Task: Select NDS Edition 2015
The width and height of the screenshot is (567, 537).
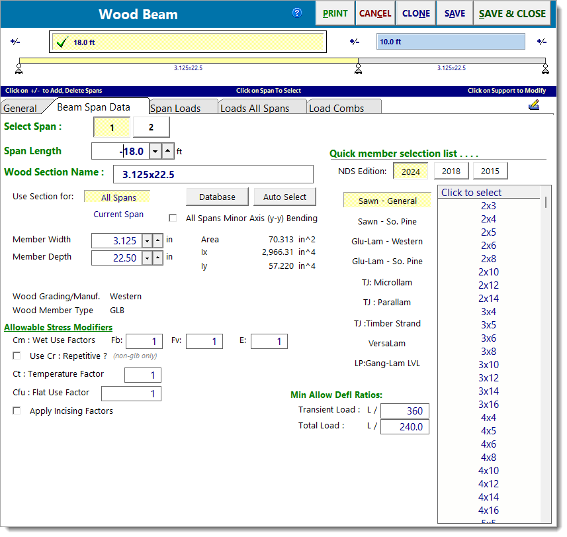Action: [x=490, y=171]
